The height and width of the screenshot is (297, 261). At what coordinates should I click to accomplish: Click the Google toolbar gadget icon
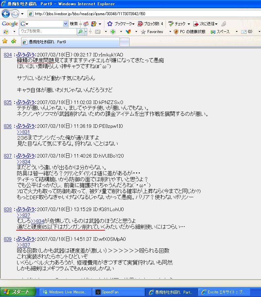(93, 24)
